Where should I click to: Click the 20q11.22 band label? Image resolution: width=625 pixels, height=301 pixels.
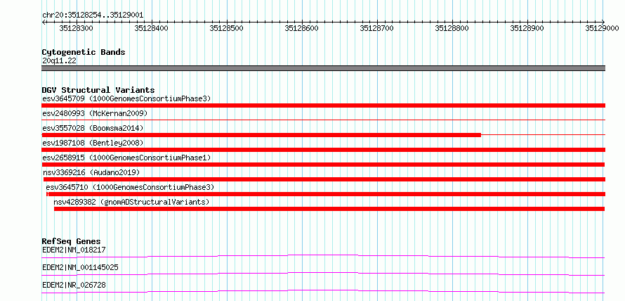pos(59,60)
